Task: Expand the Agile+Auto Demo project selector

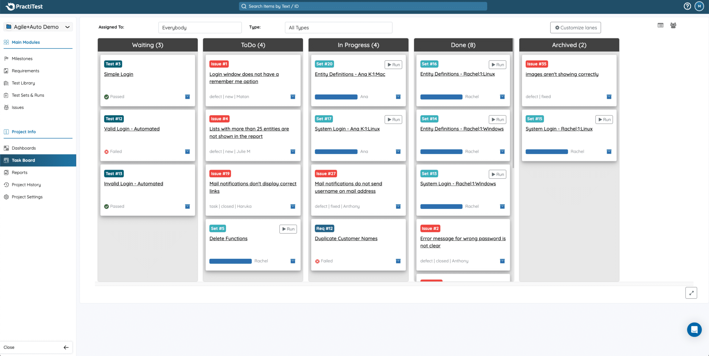Action: pos(38,27)
